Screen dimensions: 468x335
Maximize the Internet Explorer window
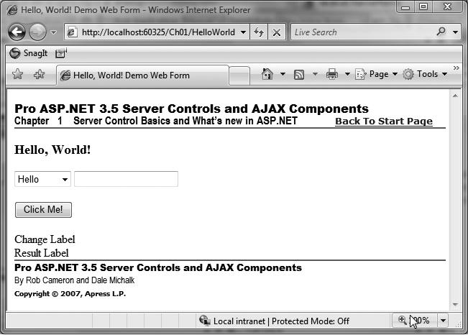click(423, 6)
